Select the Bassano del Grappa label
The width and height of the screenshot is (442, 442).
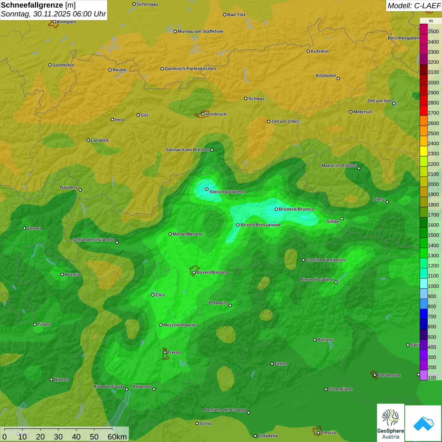225,410
